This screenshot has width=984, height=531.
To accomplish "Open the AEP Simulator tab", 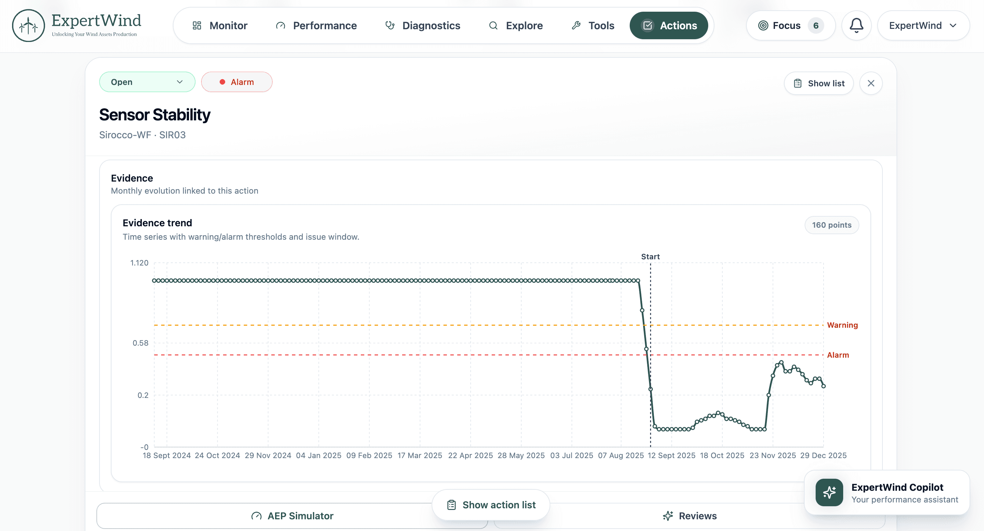I will 292,516.
